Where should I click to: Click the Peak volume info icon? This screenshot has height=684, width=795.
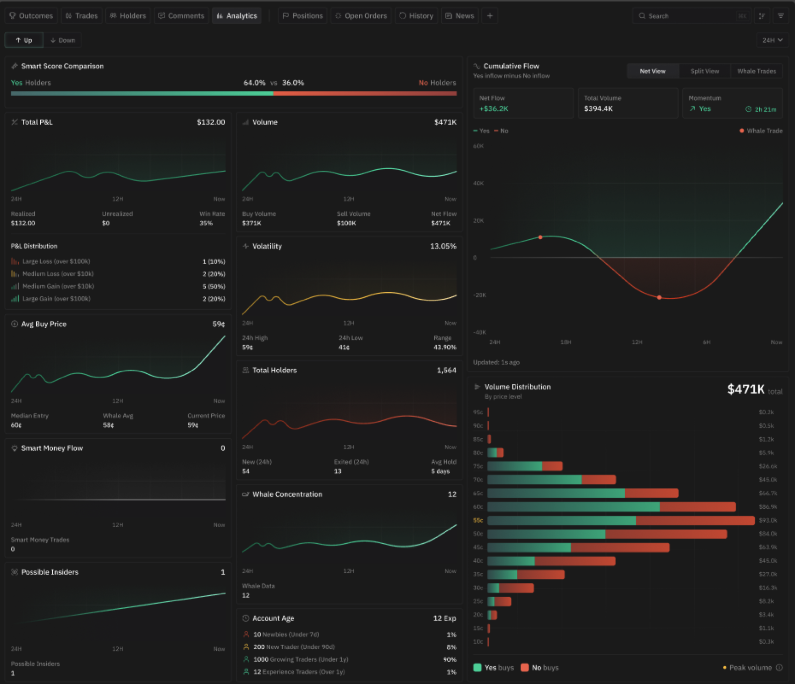tap(779, 668)
